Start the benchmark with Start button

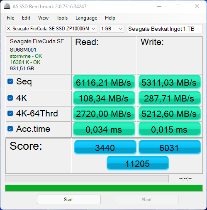(x=69, y=200)
